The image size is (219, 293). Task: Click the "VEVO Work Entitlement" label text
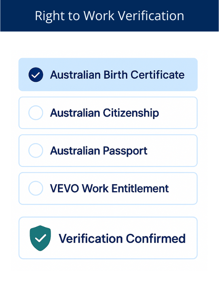pyautogui.click(x=109, y=189)
